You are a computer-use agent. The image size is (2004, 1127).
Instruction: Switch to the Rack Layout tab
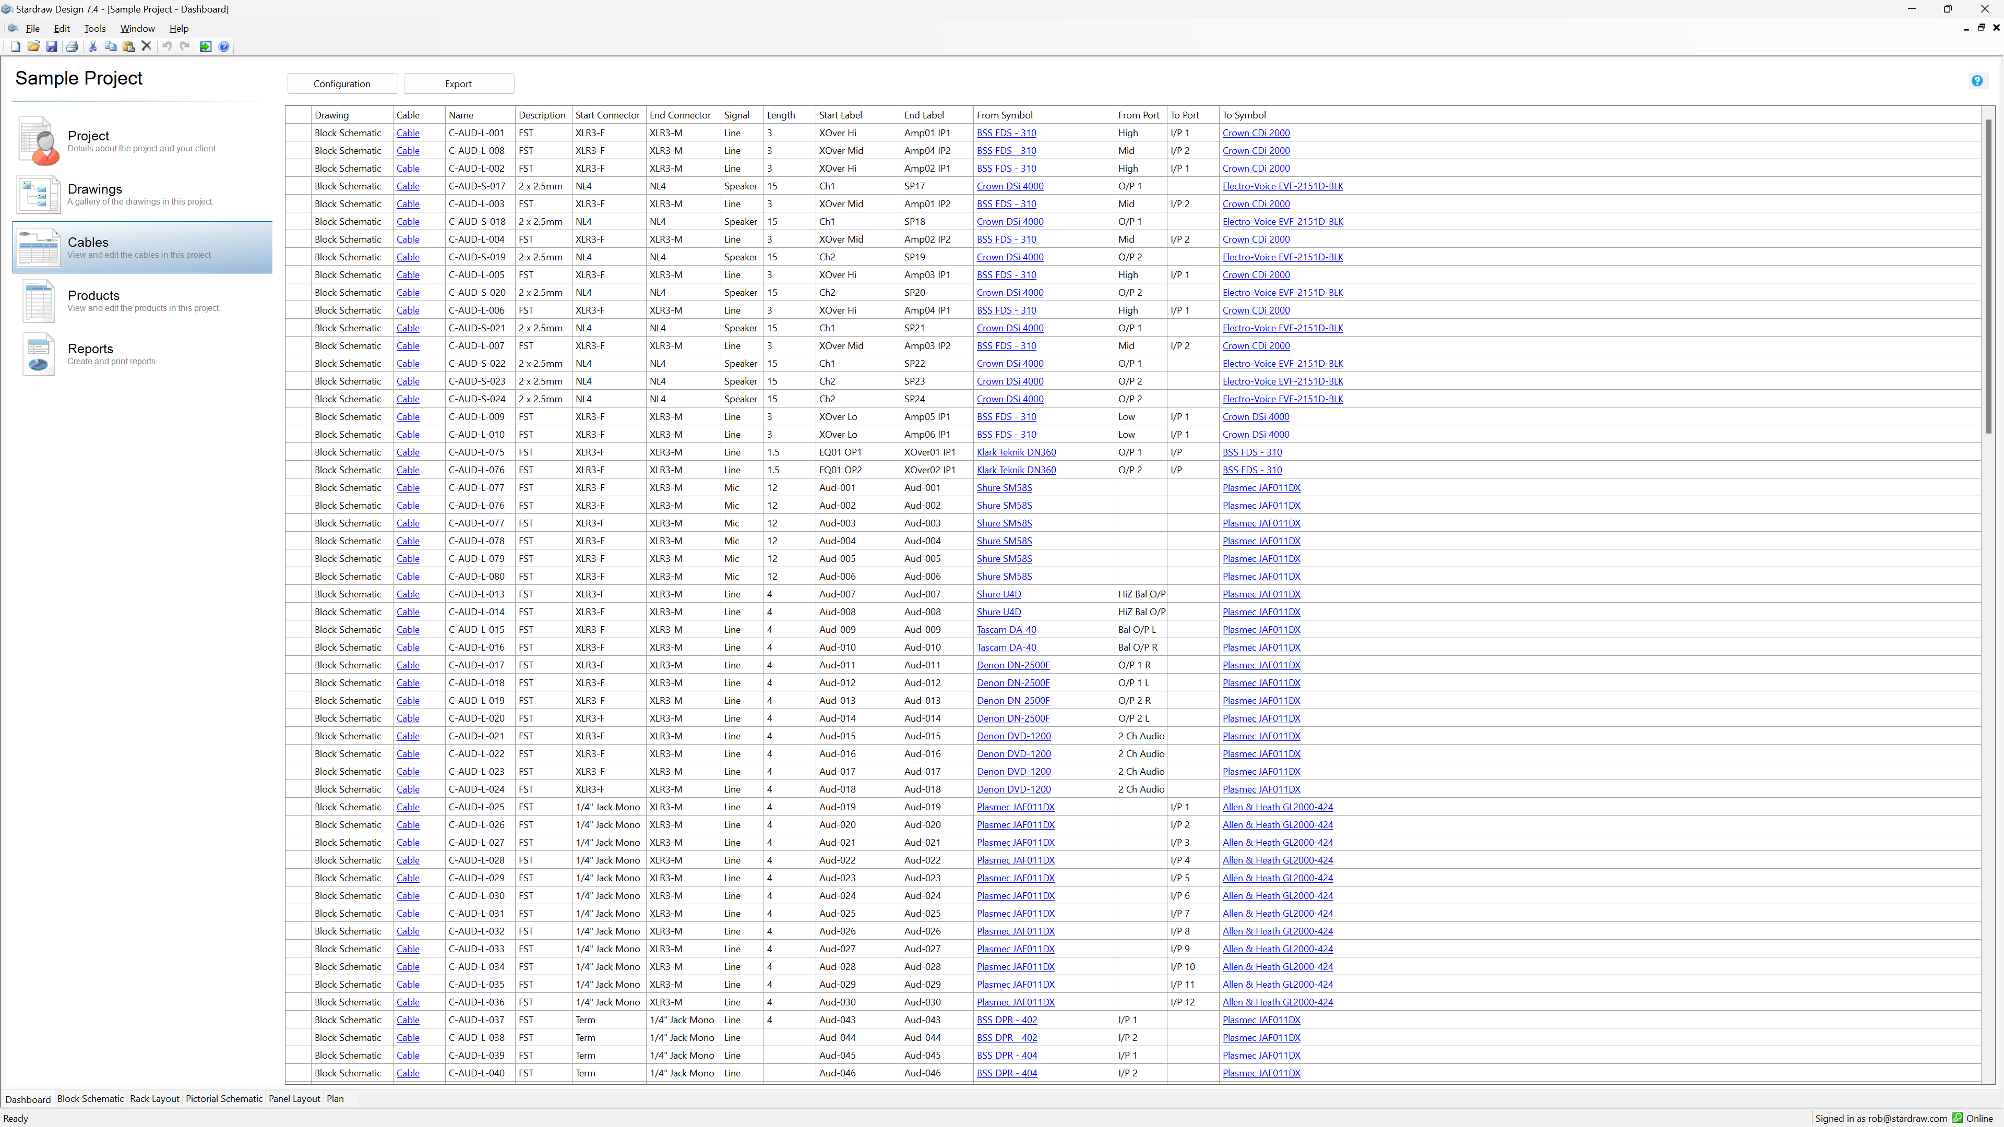point(154,1099)
